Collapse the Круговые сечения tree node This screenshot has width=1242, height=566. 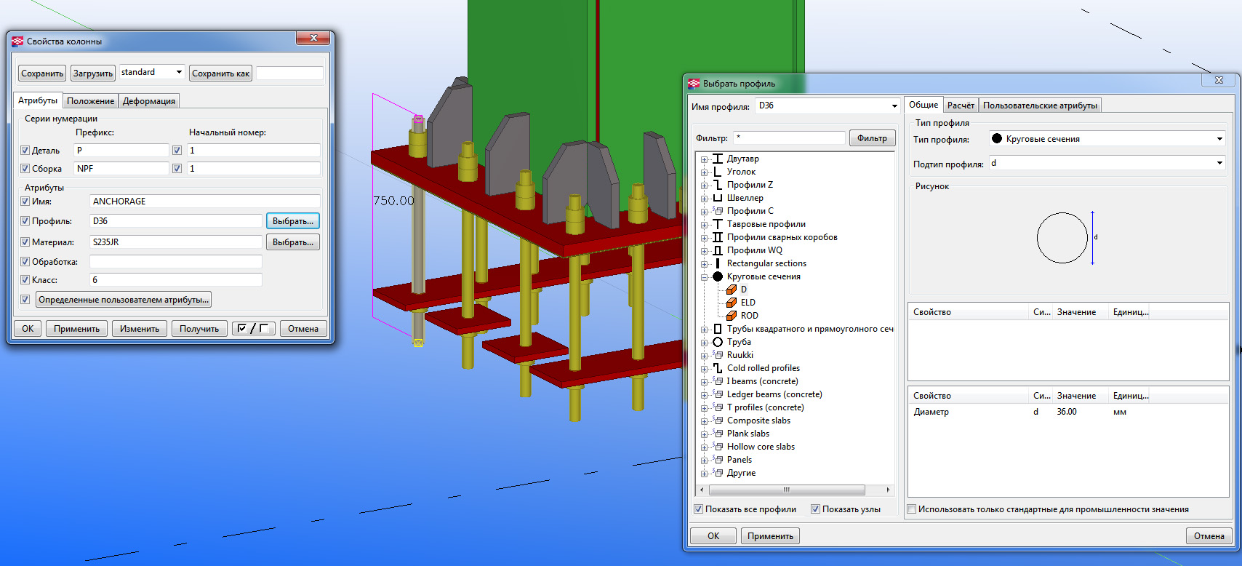(x=704, y=277)
